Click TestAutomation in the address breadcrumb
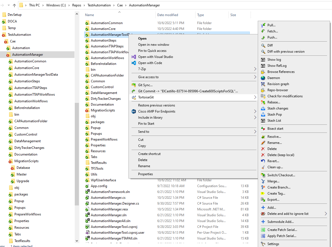This screenshot has width=332, height=247. (x=99, y=5)
